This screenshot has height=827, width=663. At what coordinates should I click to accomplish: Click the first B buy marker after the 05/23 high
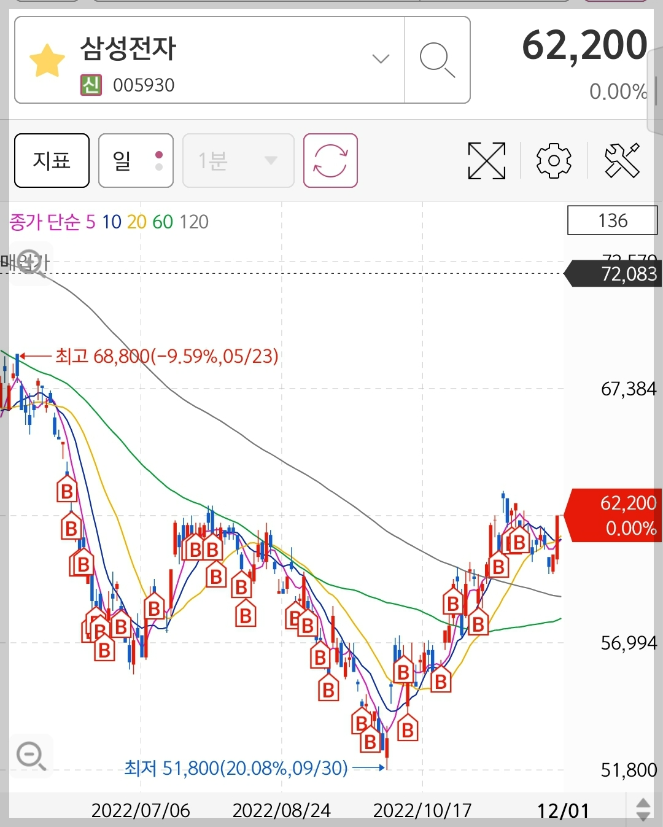tap(67, 489)
